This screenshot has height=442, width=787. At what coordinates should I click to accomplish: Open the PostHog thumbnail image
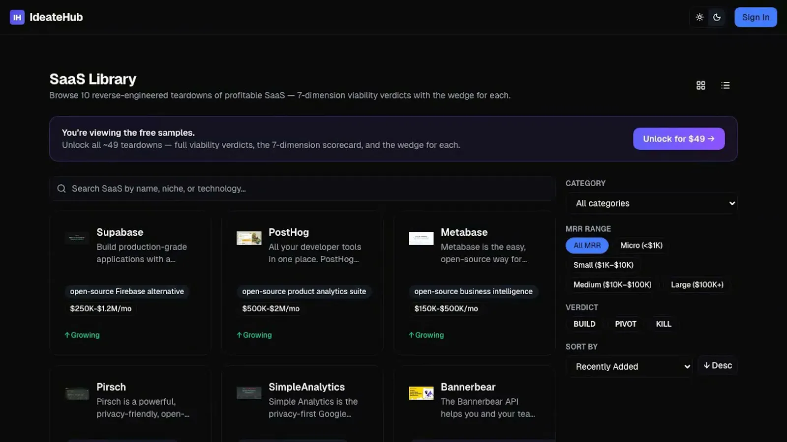[x=249, y=238]
